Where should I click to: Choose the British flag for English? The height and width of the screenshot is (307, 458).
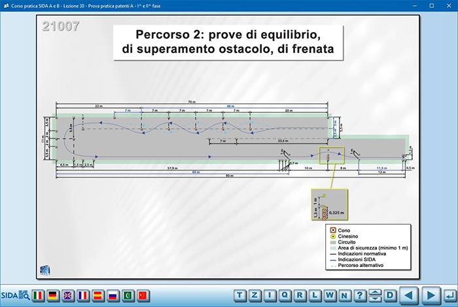(x=68, y=295)
